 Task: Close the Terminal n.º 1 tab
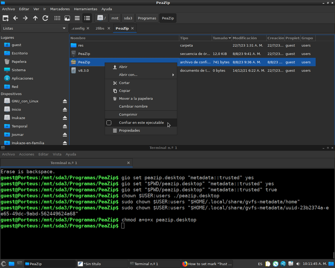point(128,163)
